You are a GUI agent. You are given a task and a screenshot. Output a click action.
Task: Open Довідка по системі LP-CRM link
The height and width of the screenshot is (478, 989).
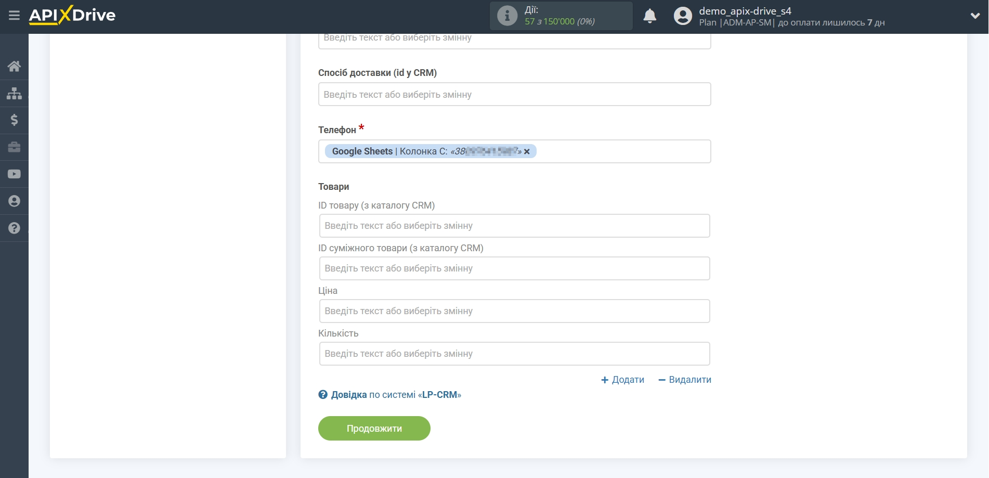(396, 395)
